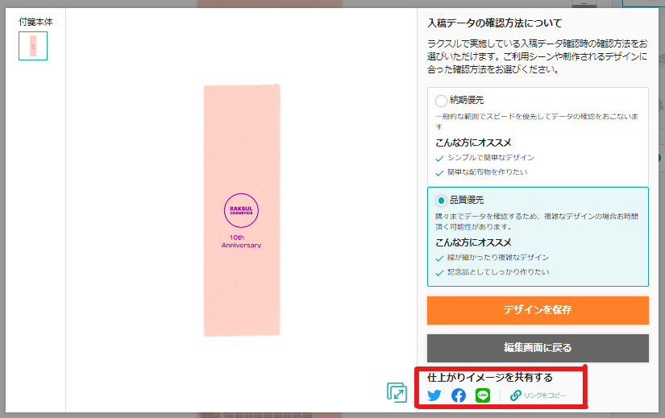Screen dimensions: 665x418
Task: Click the シンプルで簡単なデザイン checkmark item
Action: click(x=485, y=158)
